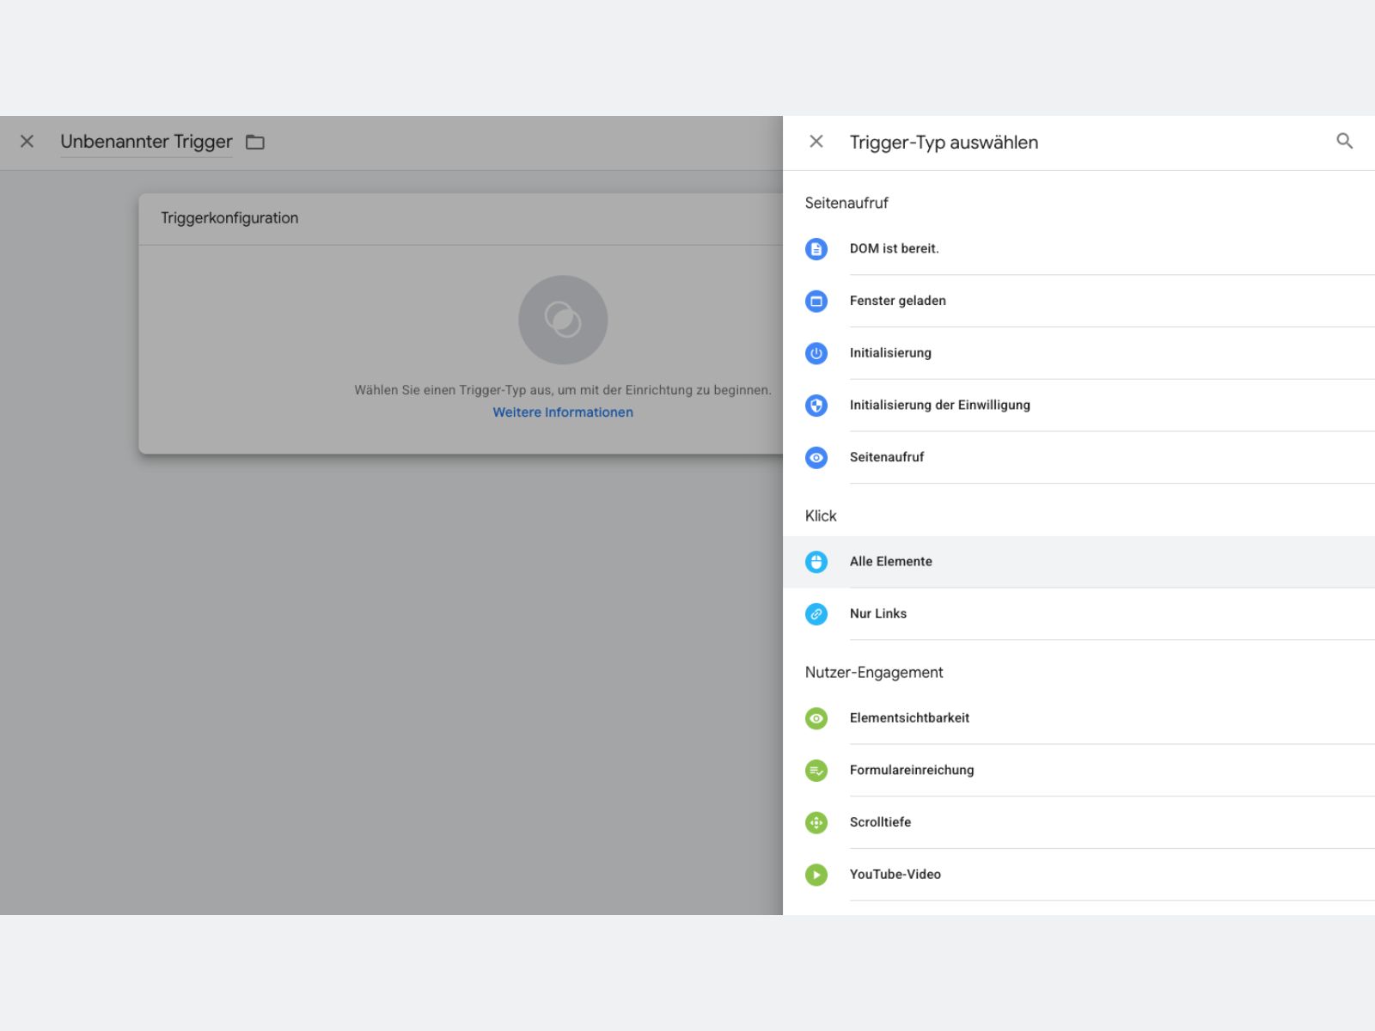Click the Triggerkonfiguration card header

(461, 218)
